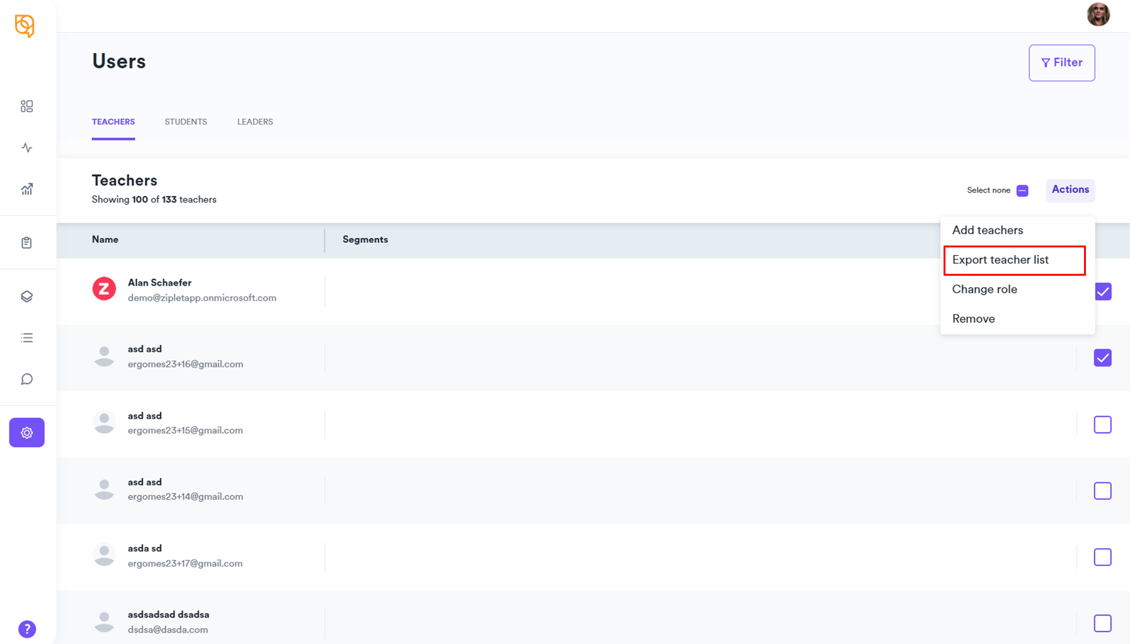Open the stacked layers icon in sidebar

(26, 297)
